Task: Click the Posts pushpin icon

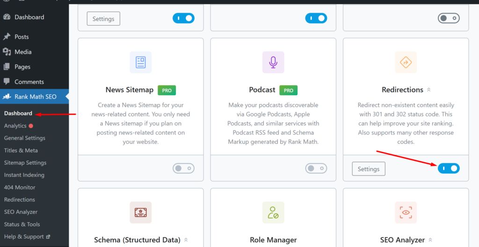Action: tap(7, 36)
